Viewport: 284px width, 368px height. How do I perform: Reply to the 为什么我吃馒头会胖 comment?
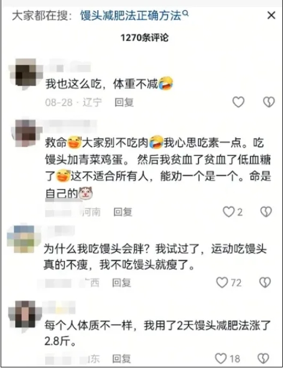pyautogui.click(x=121, y=283)
